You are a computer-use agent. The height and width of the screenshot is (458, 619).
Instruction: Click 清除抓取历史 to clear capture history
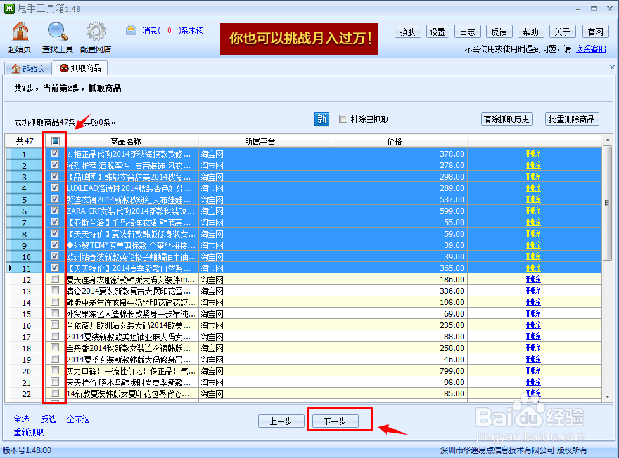click(506, 119)
